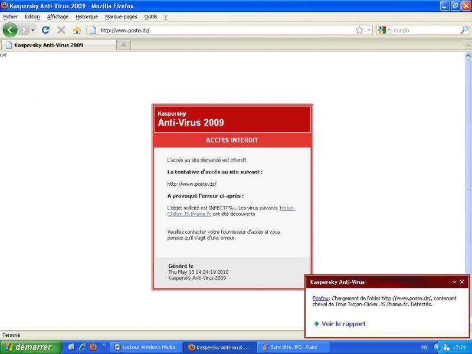Collapse the Kaspersky popup with its chevron

click(x=454, y=282)
